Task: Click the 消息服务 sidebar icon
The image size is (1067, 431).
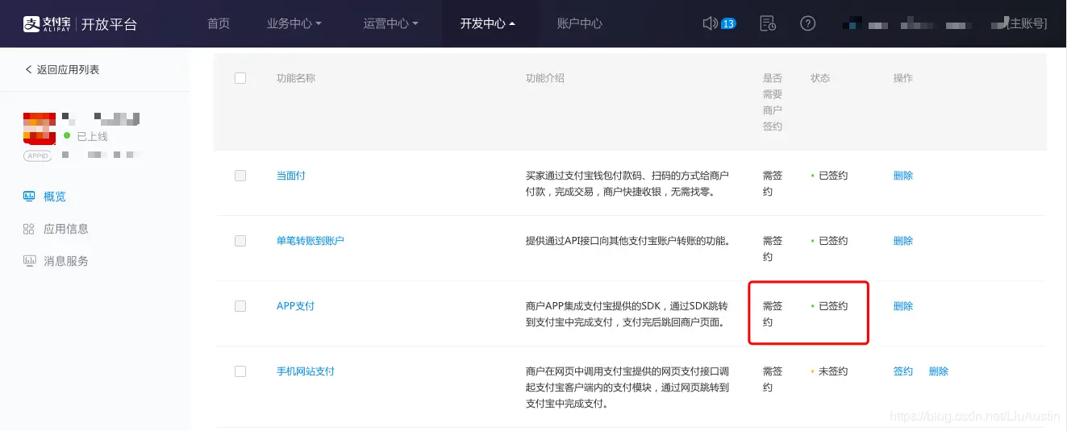Action: coord(29,260)
